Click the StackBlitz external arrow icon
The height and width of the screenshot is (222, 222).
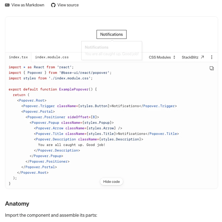click(x=202, y=57)
